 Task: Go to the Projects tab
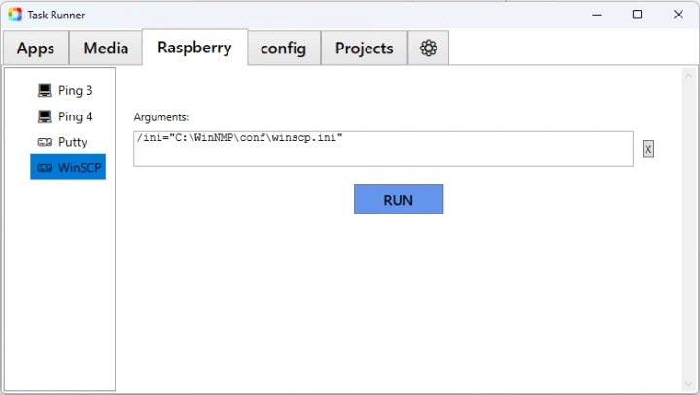click(365, 49)
